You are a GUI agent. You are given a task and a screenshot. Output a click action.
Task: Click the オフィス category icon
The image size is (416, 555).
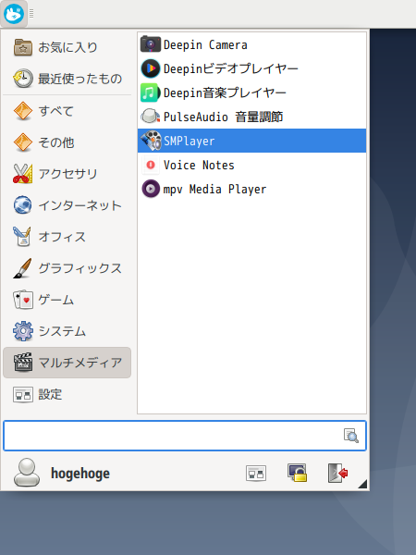(x=23, y=237)
